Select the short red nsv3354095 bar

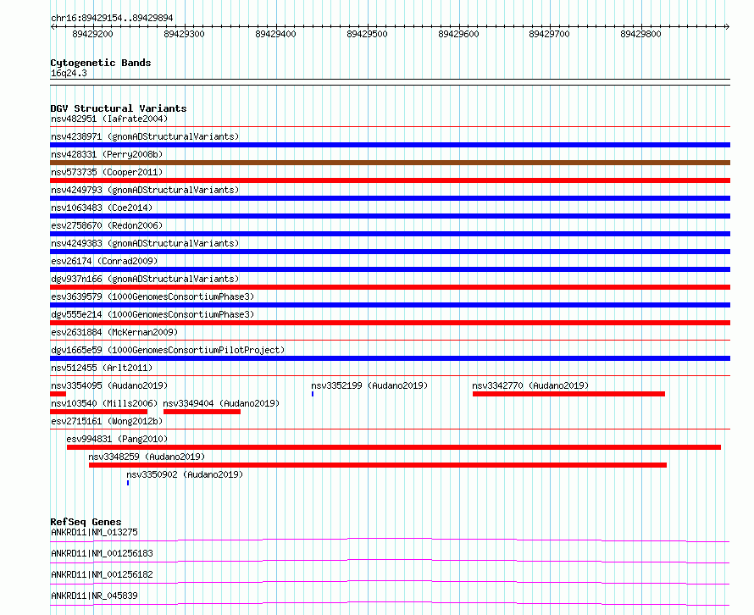(58, 394)
